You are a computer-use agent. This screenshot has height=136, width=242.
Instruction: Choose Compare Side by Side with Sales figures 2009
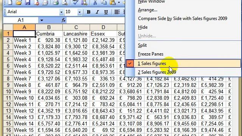click(x=183, y=19)
